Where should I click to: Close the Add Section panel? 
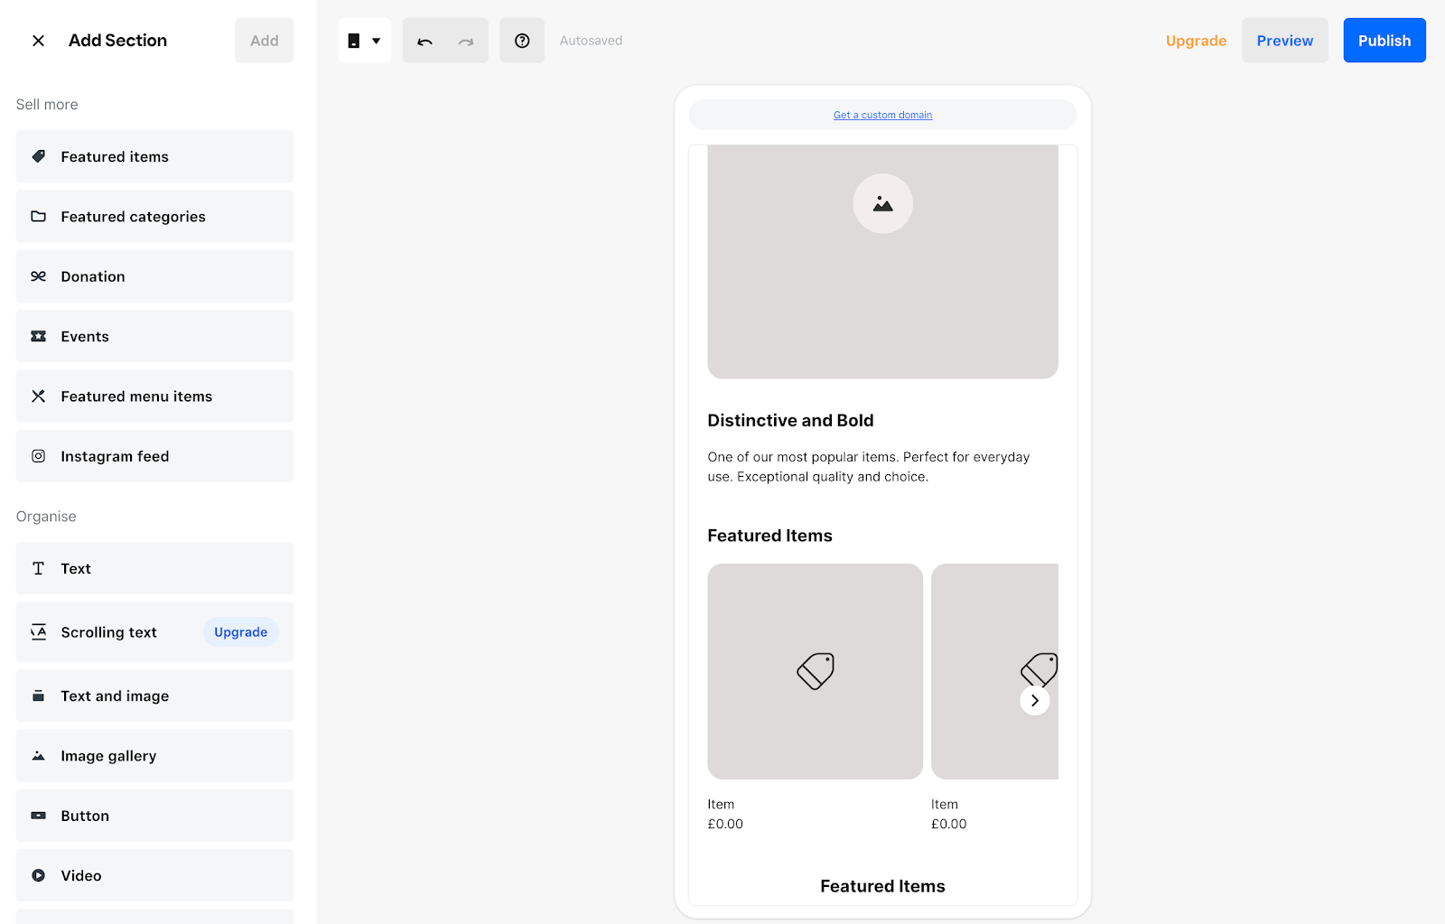coord(38,40)
